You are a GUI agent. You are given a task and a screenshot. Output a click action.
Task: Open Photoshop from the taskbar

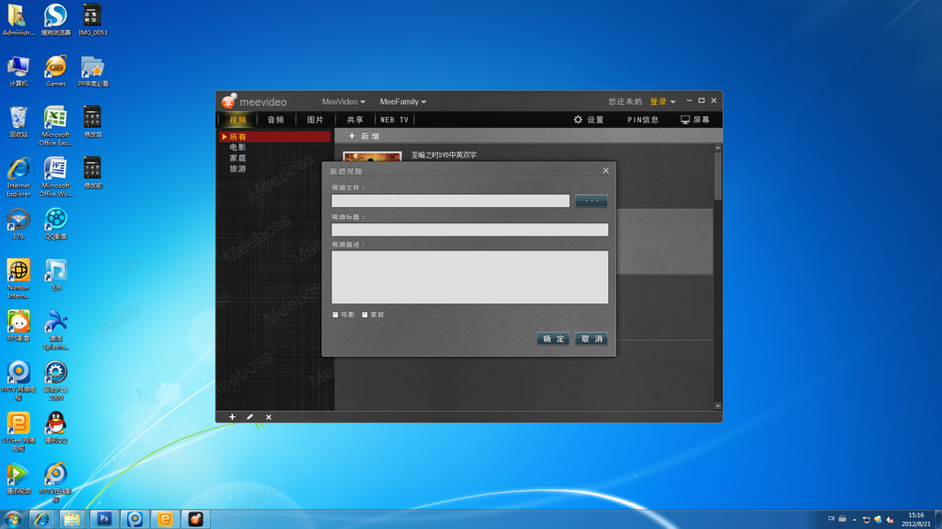pyautogui.click(x=104, y=518)
